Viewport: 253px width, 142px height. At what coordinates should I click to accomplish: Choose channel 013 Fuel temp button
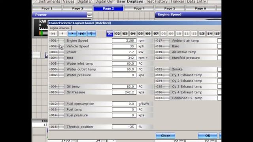tap(57, 110)
